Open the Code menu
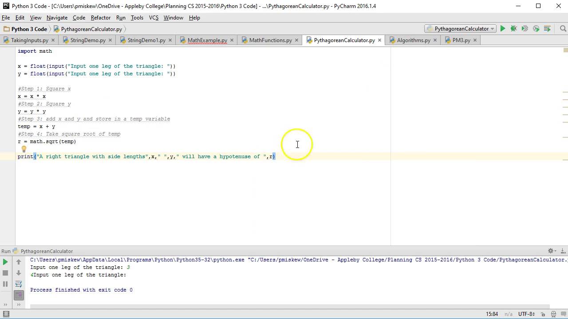This screenshot has height=319, width=568. (x=79, y=18)
